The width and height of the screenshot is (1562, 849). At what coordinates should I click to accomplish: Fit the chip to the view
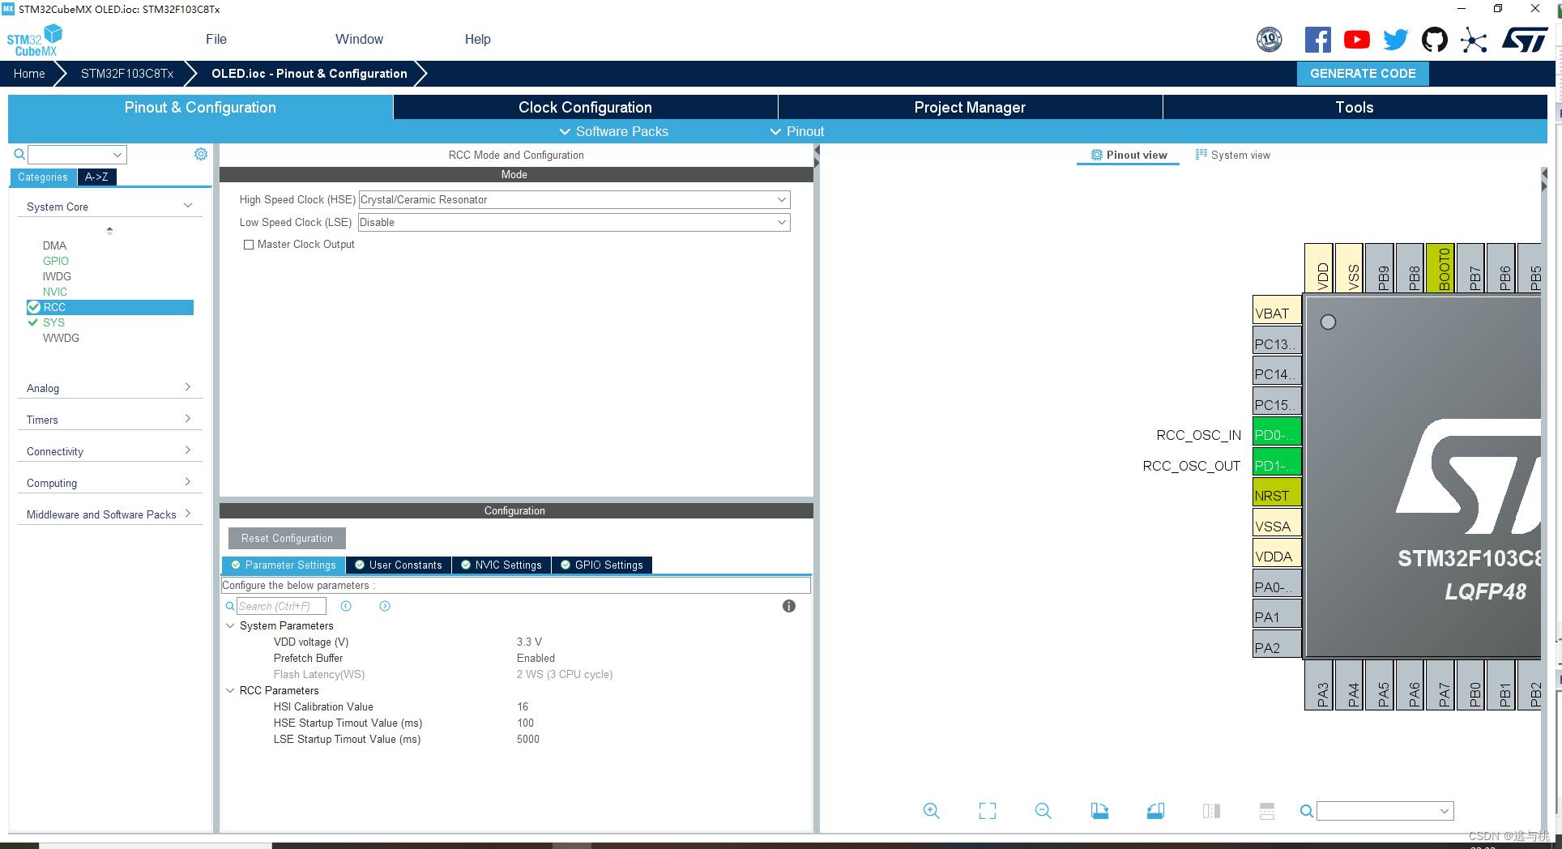pos(988,811)
